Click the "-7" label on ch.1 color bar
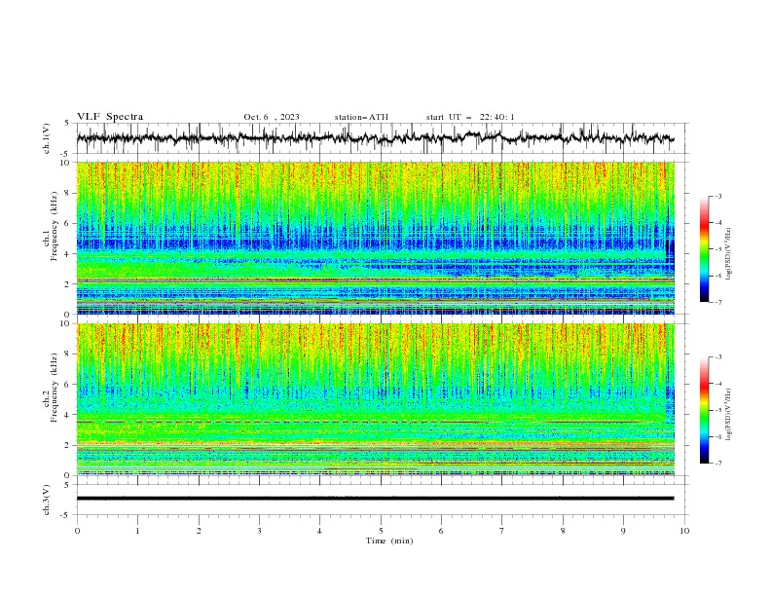Image resolution: width=771 pixels, height=596 pixels. point(717,302)
